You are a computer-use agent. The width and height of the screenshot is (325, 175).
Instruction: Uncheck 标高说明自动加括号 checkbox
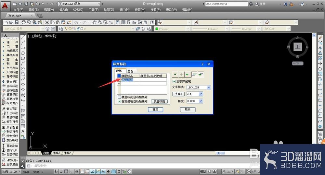119,101
